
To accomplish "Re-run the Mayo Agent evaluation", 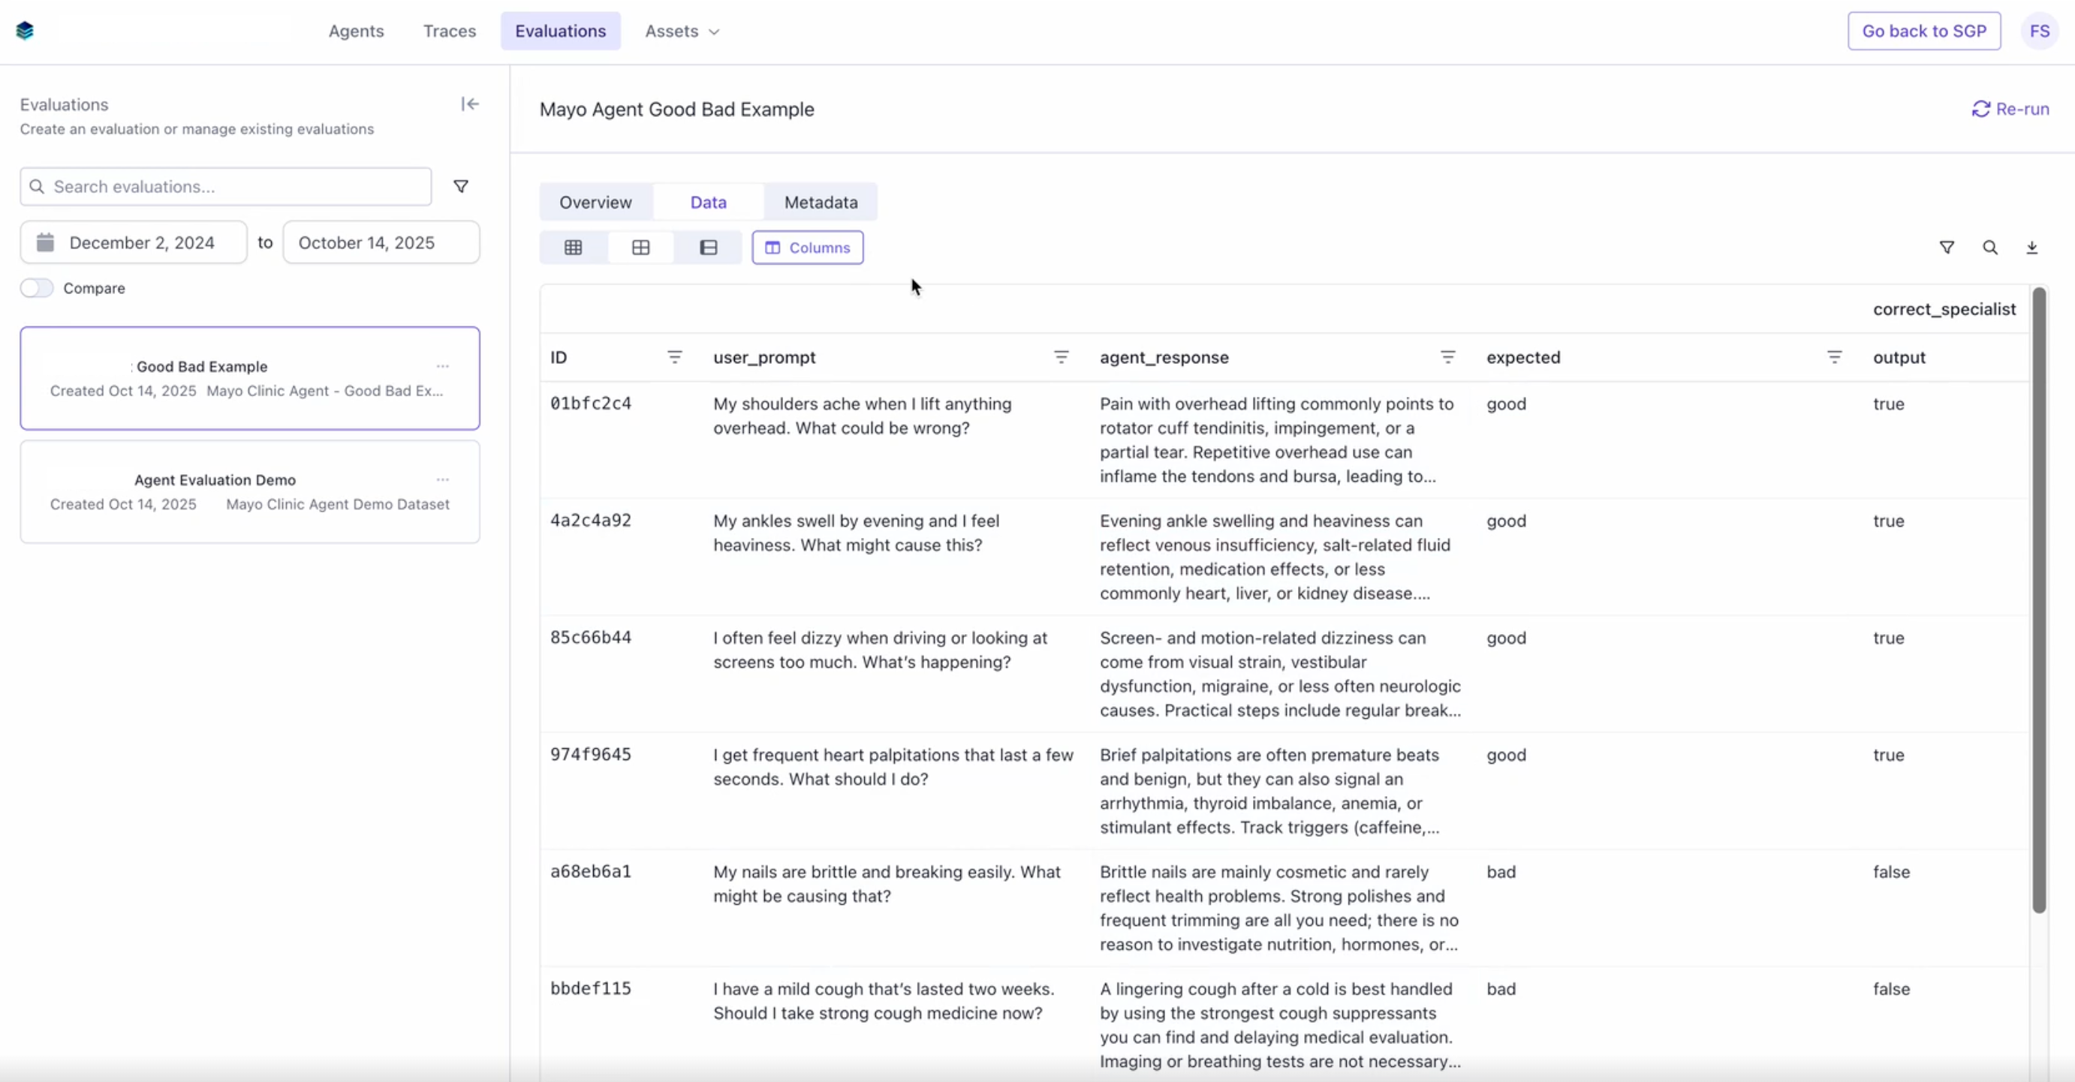I will tap(2010, 109).
